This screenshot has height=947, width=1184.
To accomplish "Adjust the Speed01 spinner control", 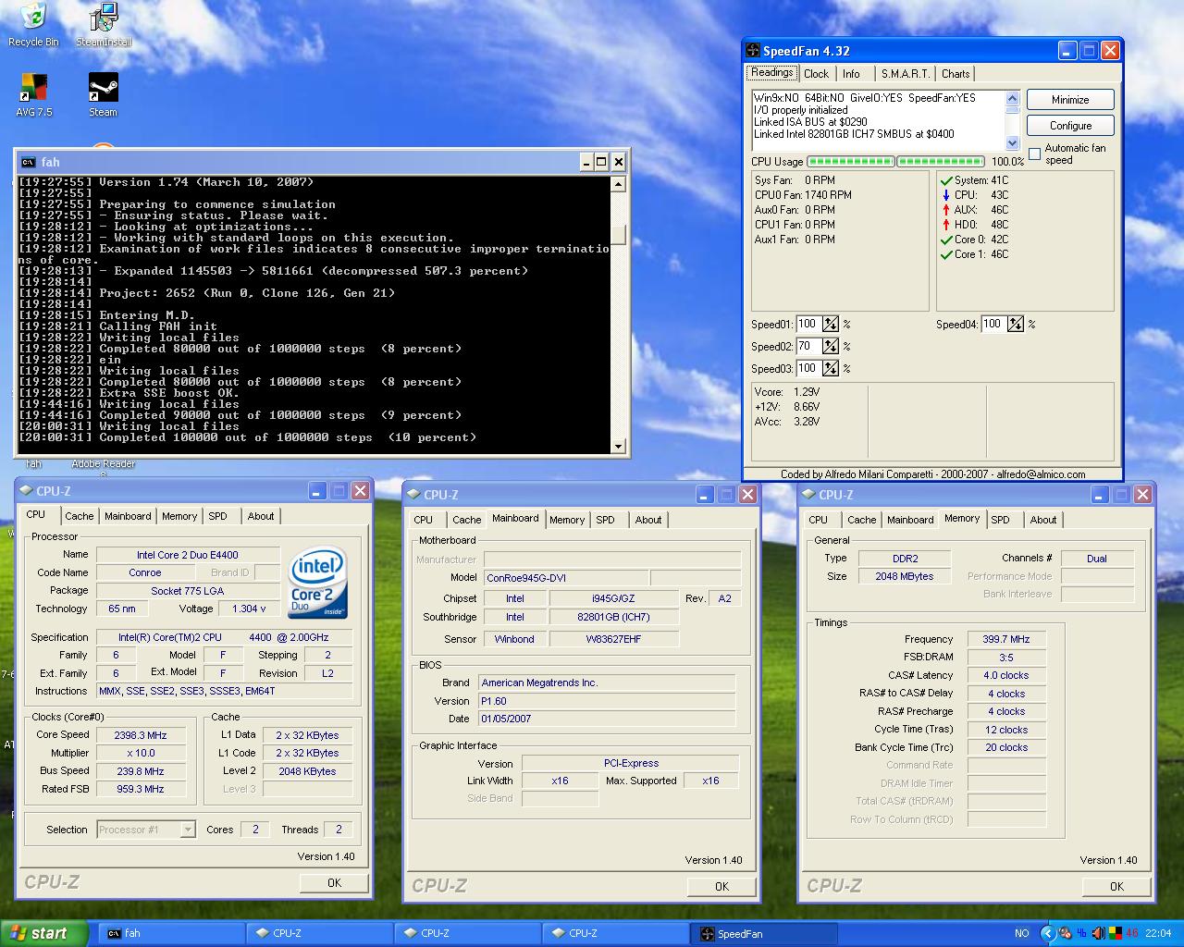I will point(831,324).
